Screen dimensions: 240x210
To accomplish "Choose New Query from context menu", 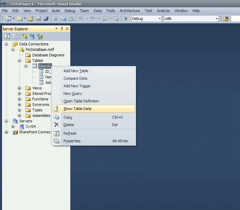I will tap(94, 93).
